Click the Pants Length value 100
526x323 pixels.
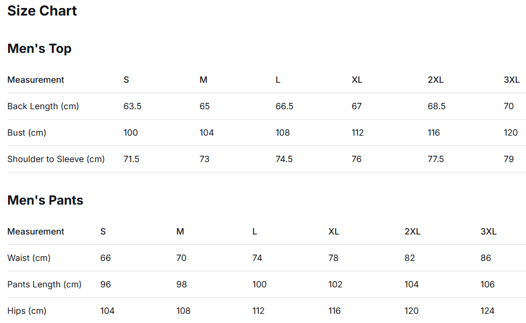(259, 284)
